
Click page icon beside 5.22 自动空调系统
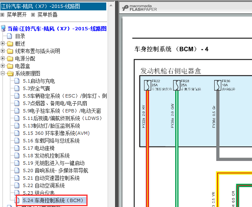(x=17, y=185)
